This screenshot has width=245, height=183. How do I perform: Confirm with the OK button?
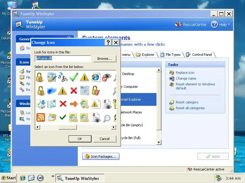pos(80,139)
